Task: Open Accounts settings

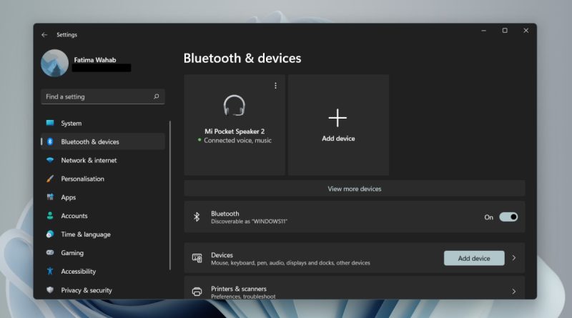Action: [x=103, y=216]
